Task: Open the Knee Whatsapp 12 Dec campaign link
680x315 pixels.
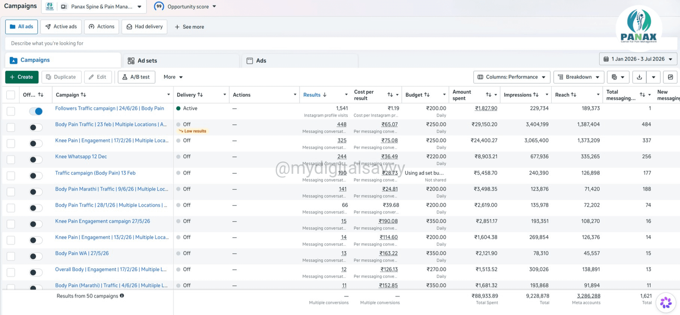Action: tap(81, 157)
